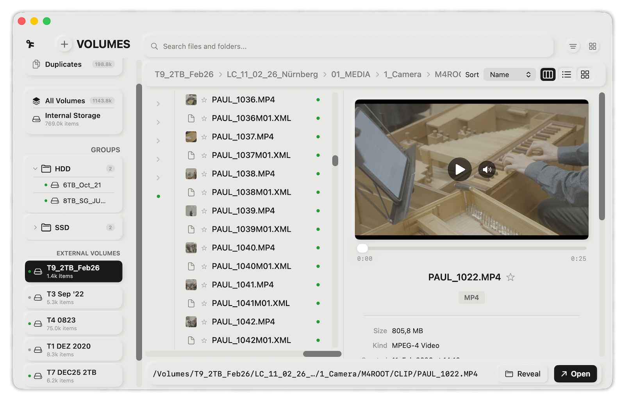Screen dimensions: 625x400
Task: Click the Duplicates icon in the sidebar
Action: tap(36, 64)
